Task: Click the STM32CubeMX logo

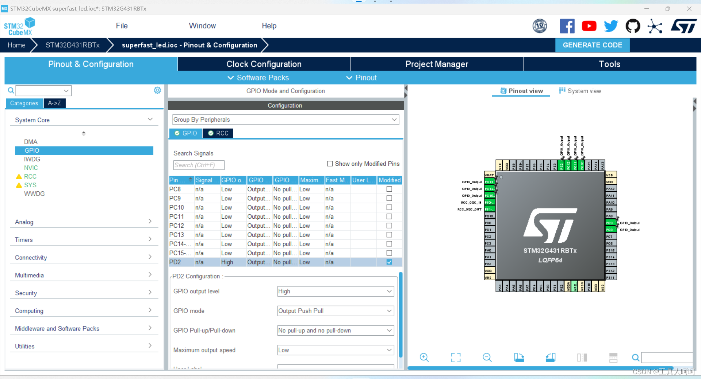Action: click(x=19, y=26)
